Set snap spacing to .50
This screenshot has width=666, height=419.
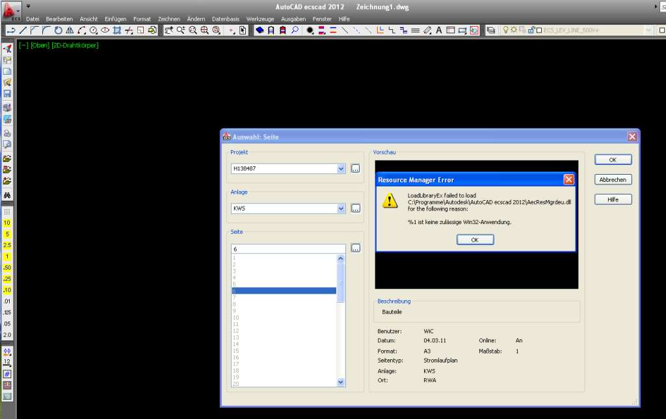7,268
